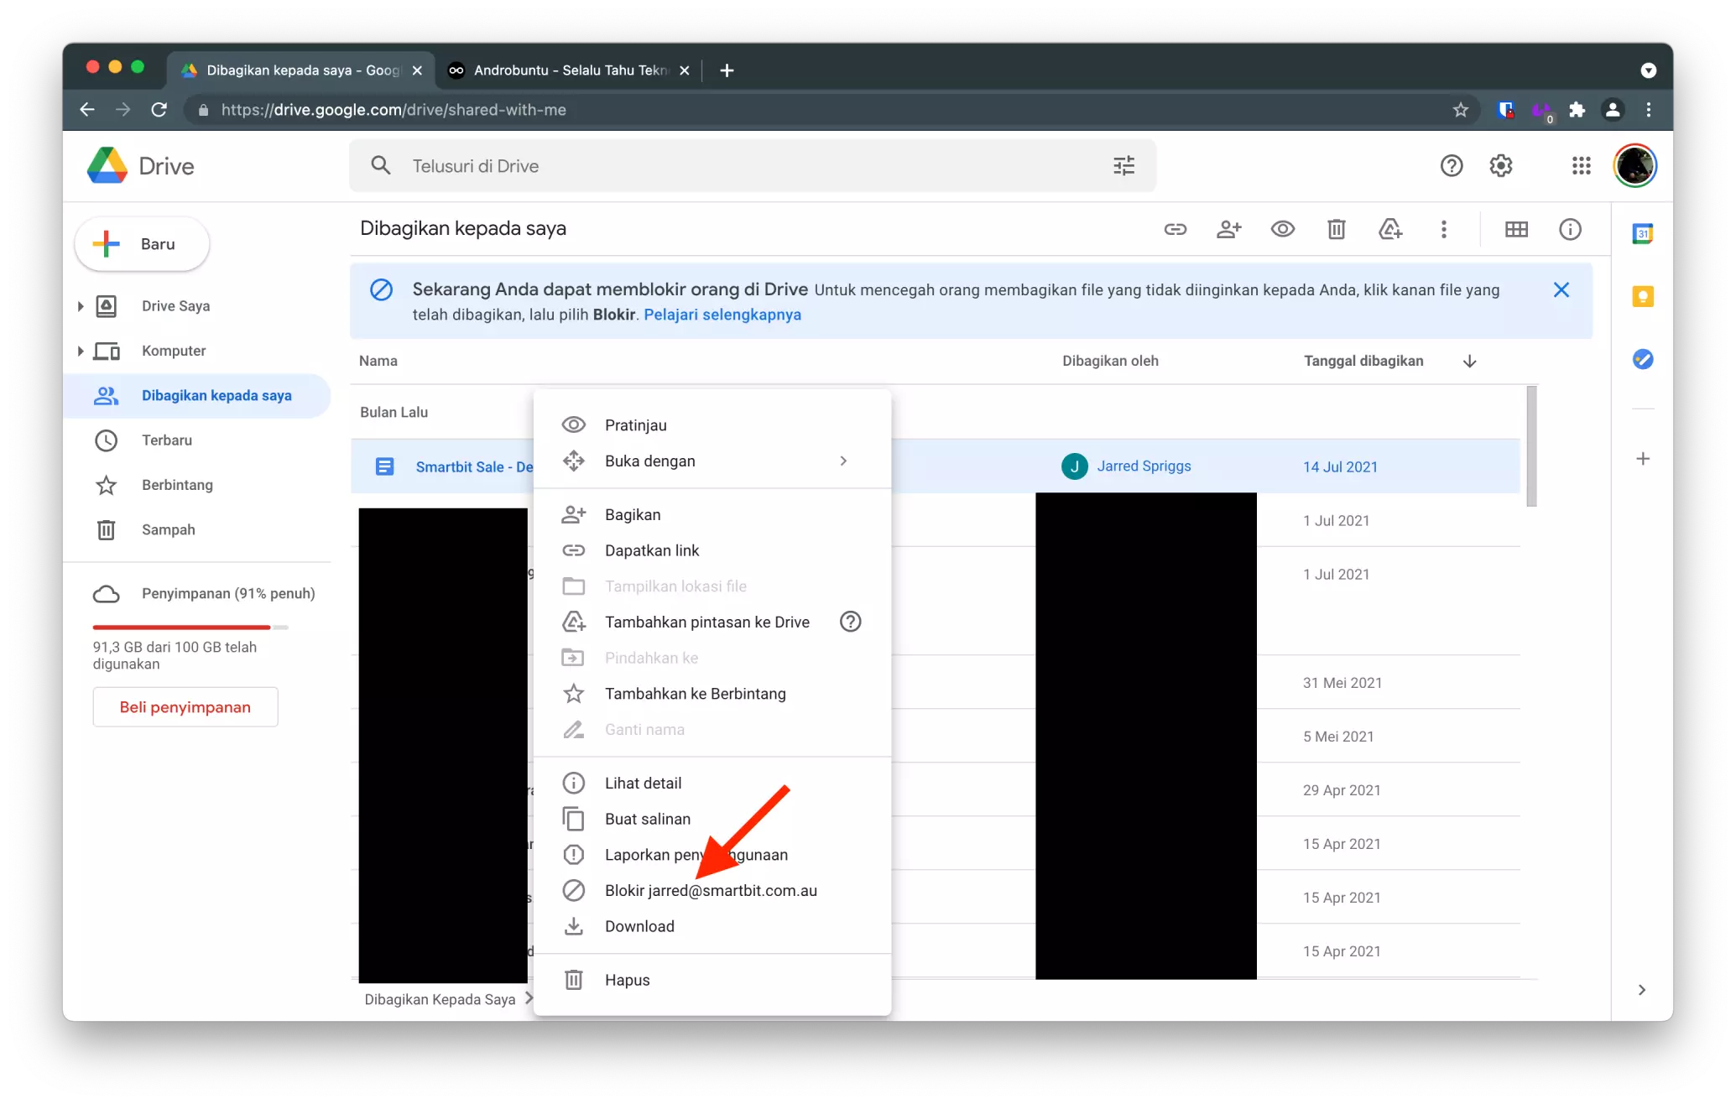This screenshot has width=1736, height=1104.
Task: Click the trash icon in the toolbar
Action: [x=1337, y=229]
